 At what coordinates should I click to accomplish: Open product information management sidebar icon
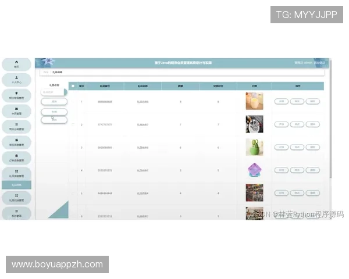point(16,140)
